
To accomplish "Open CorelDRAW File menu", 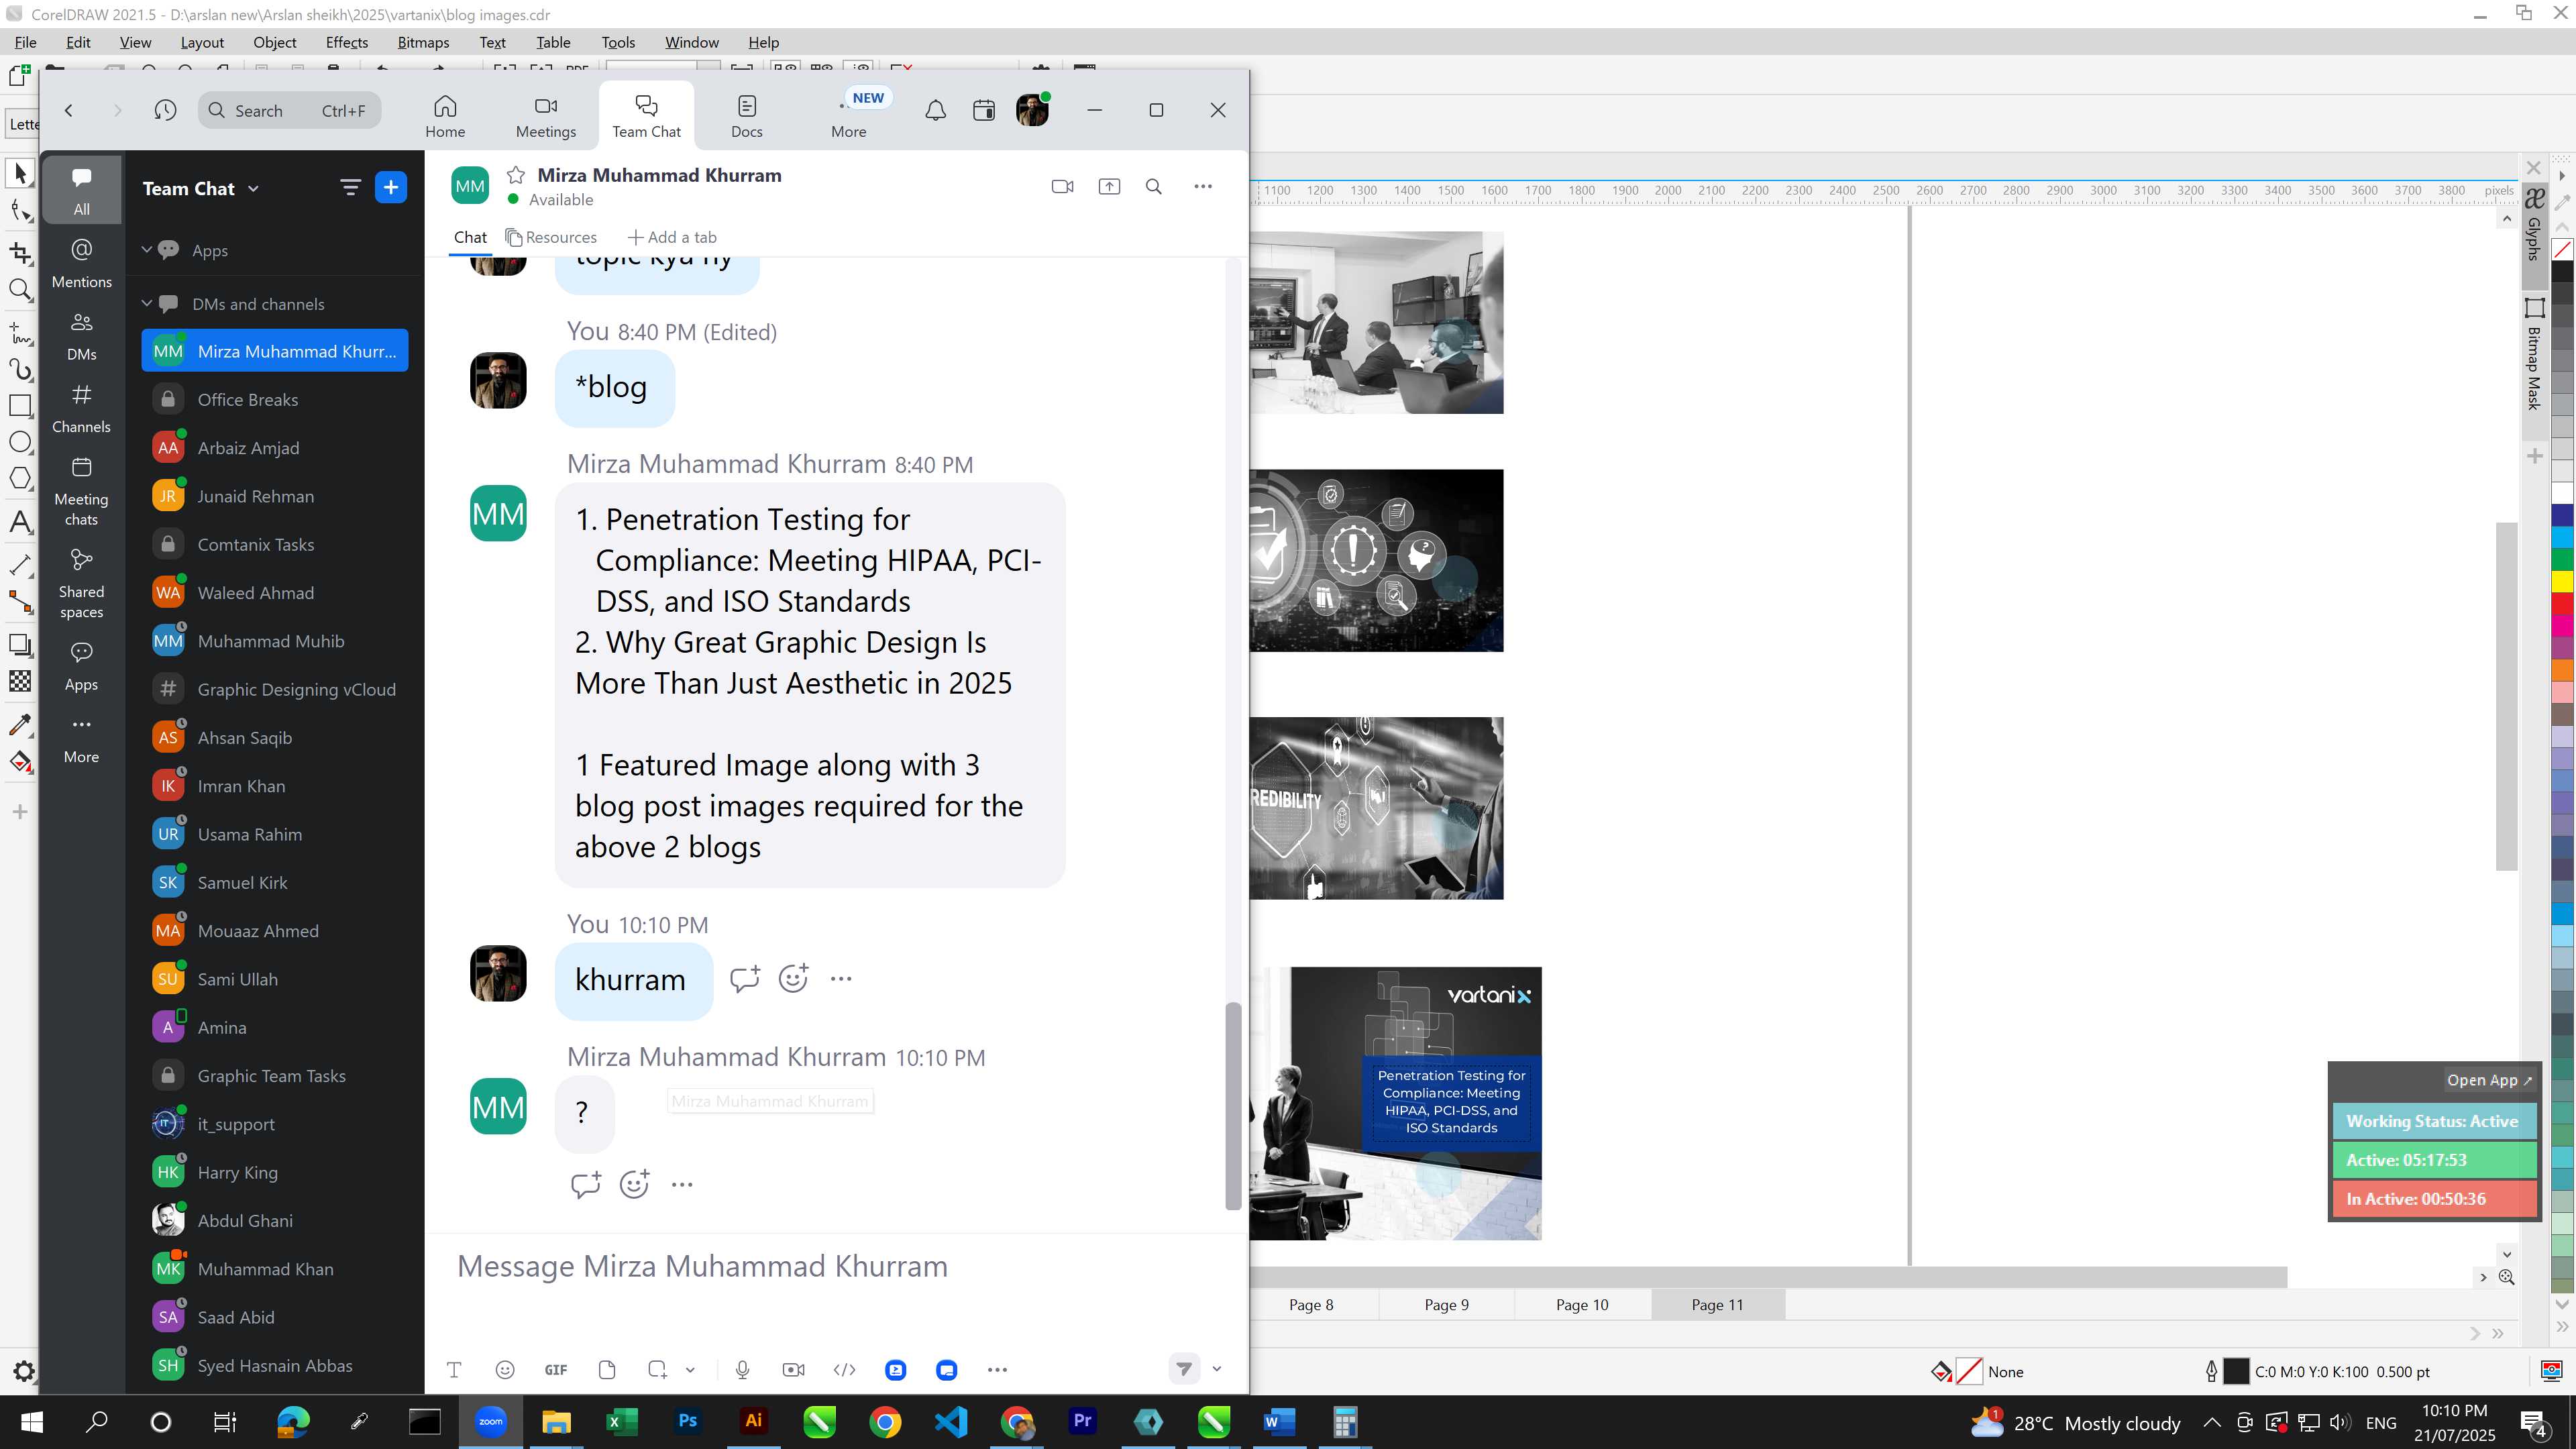I will pyautogui.click(x=26, y=42).
